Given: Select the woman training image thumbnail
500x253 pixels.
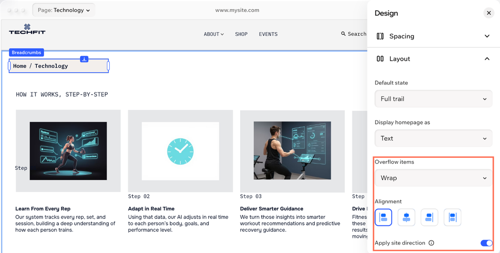Looking at the screenshot, I should click(68, 151).
